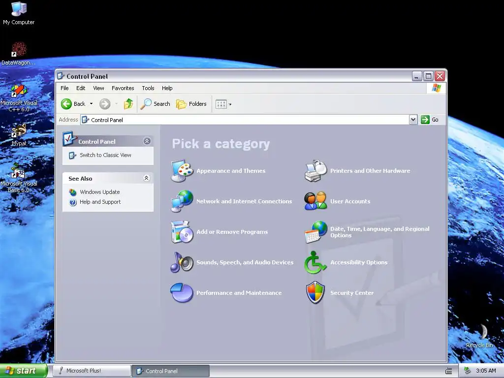Viewport: 504px width, 378px height.
Task: Open the Help menu
Action: pos(167,88)
